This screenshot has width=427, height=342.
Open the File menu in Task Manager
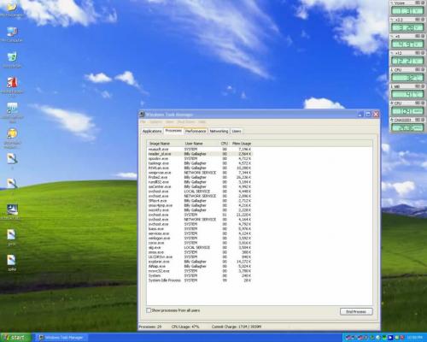pyautogui.click(x=143, y=122)
